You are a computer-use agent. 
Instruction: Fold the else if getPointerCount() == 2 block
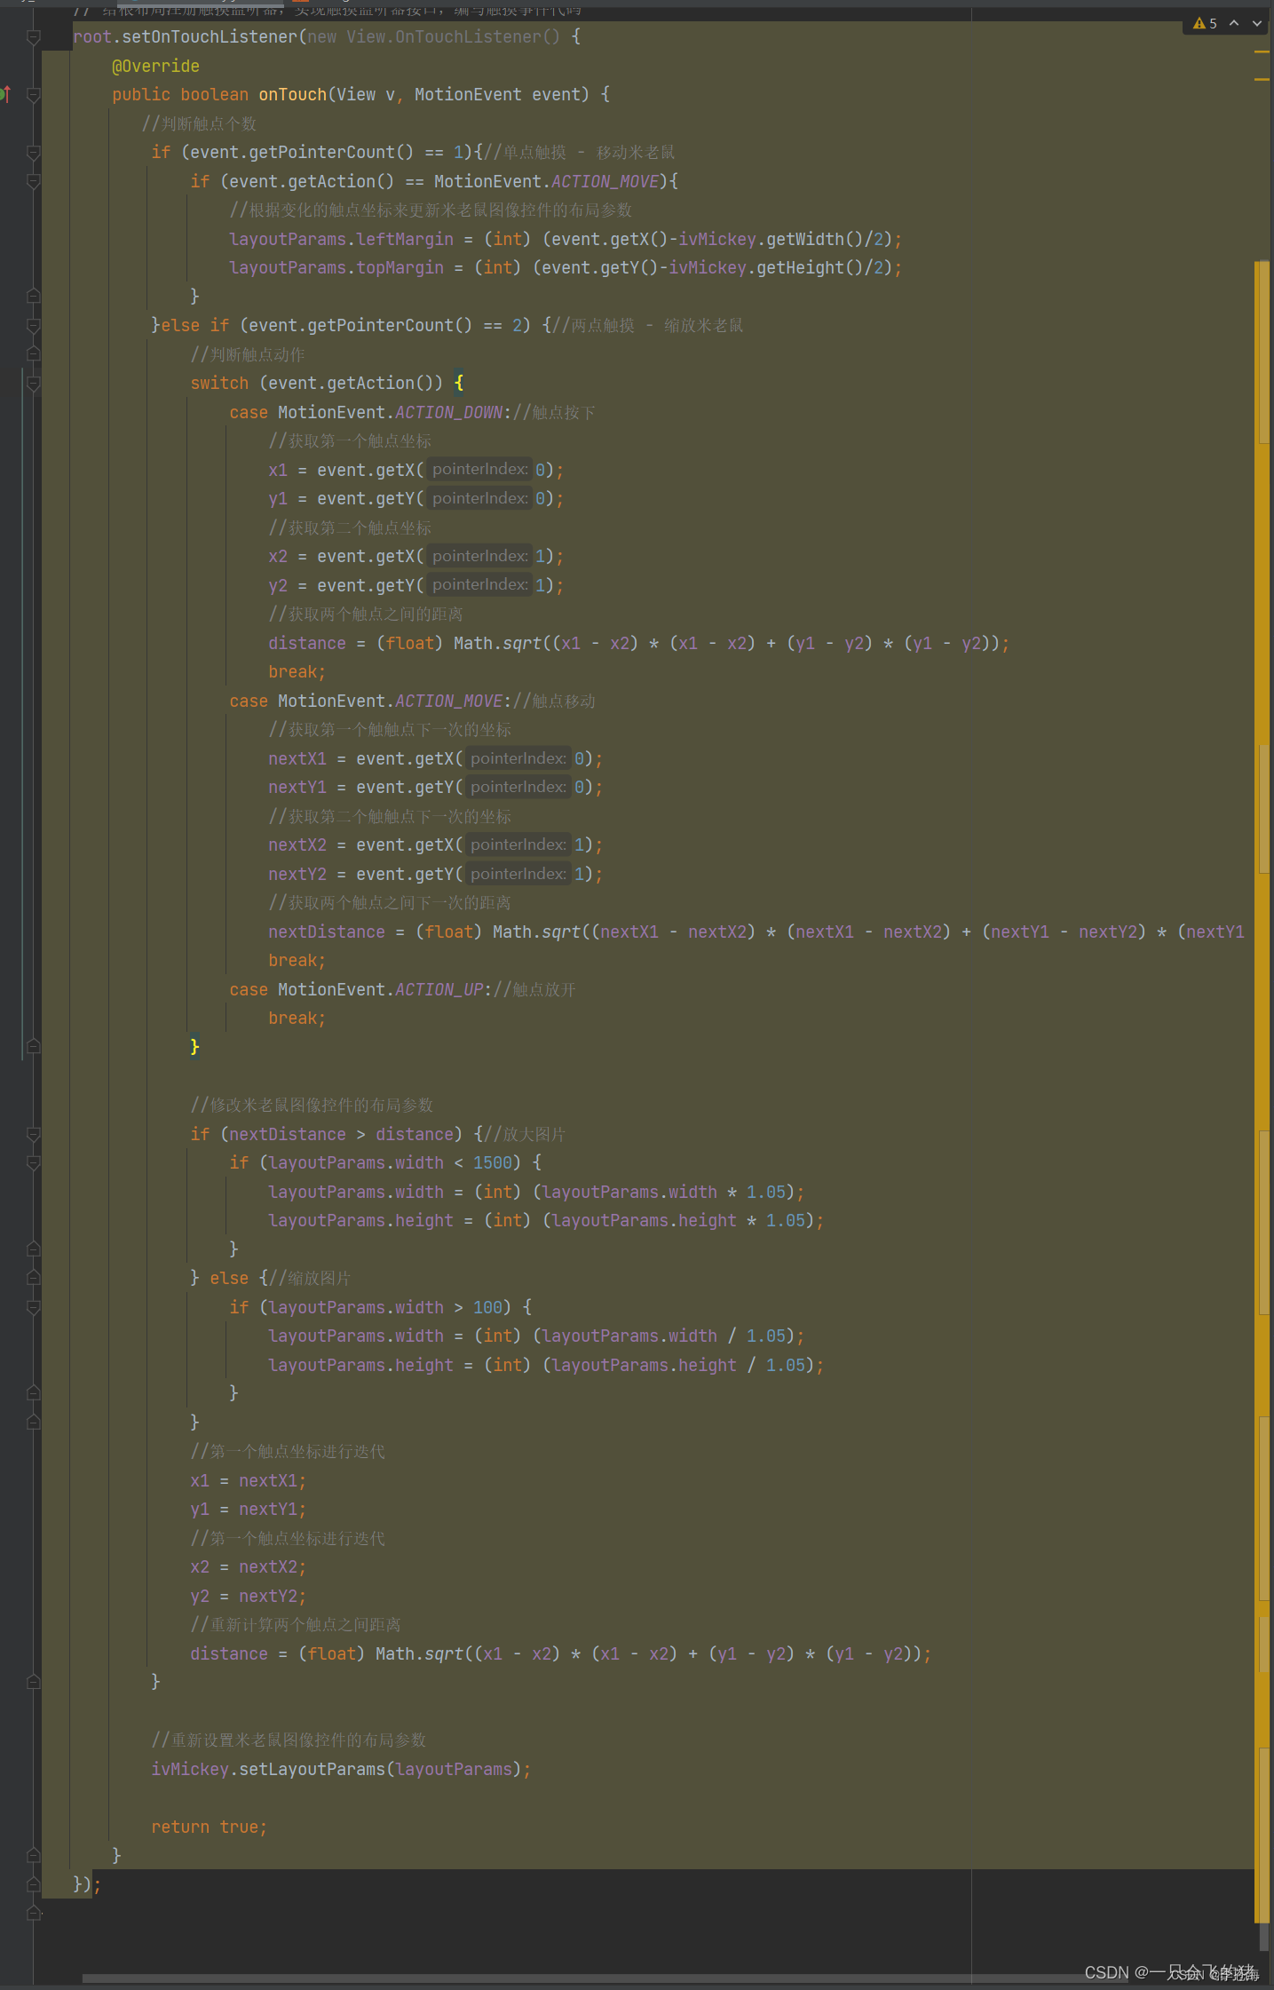click(x=34, y=325)
